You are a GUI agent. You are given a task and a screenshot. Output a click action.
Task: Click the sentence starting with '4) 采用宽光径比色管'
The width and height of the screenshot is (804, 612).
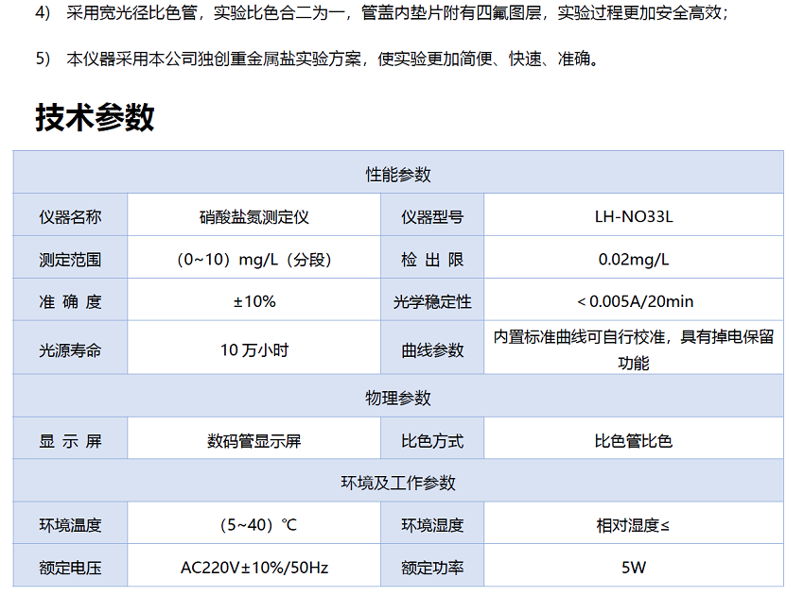(x=382, y=12)
